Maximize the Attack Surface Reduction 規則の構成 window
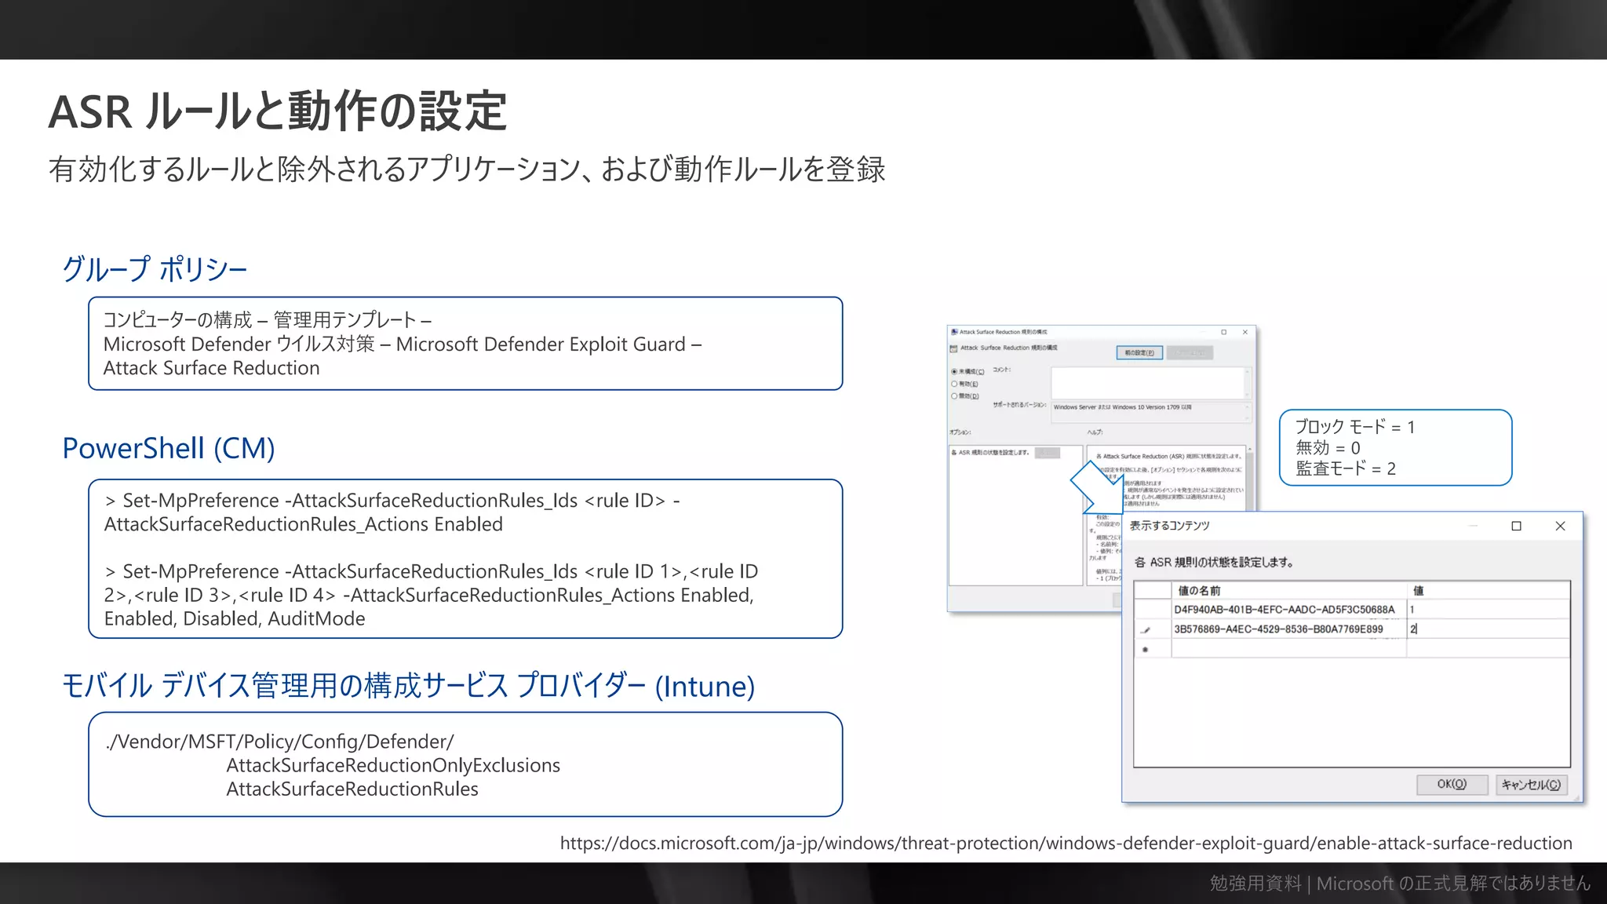The width and height of the screenshot is (1607, 904). click(x=1223, y=332)
